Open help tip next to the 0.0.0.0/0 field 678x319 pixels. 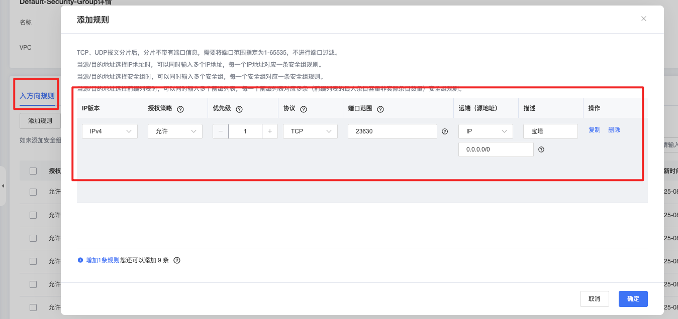coord(542,149)
